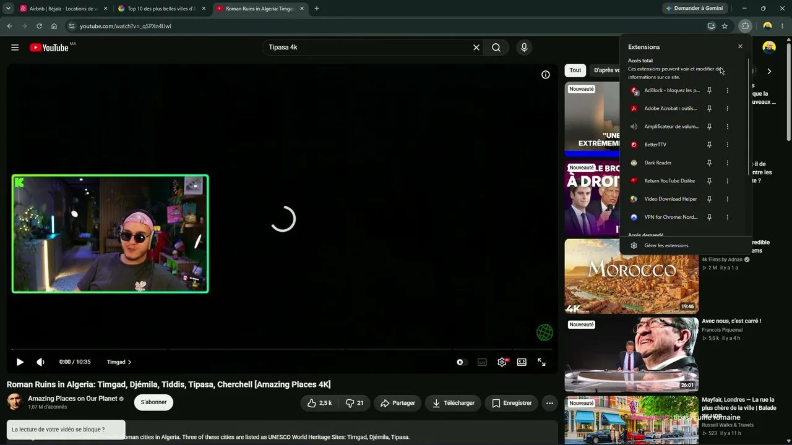This screenshot has height=445, width=792.
Task: Click Demander à Gemini button
Action: pyautogui.click(x=694, y=9)
